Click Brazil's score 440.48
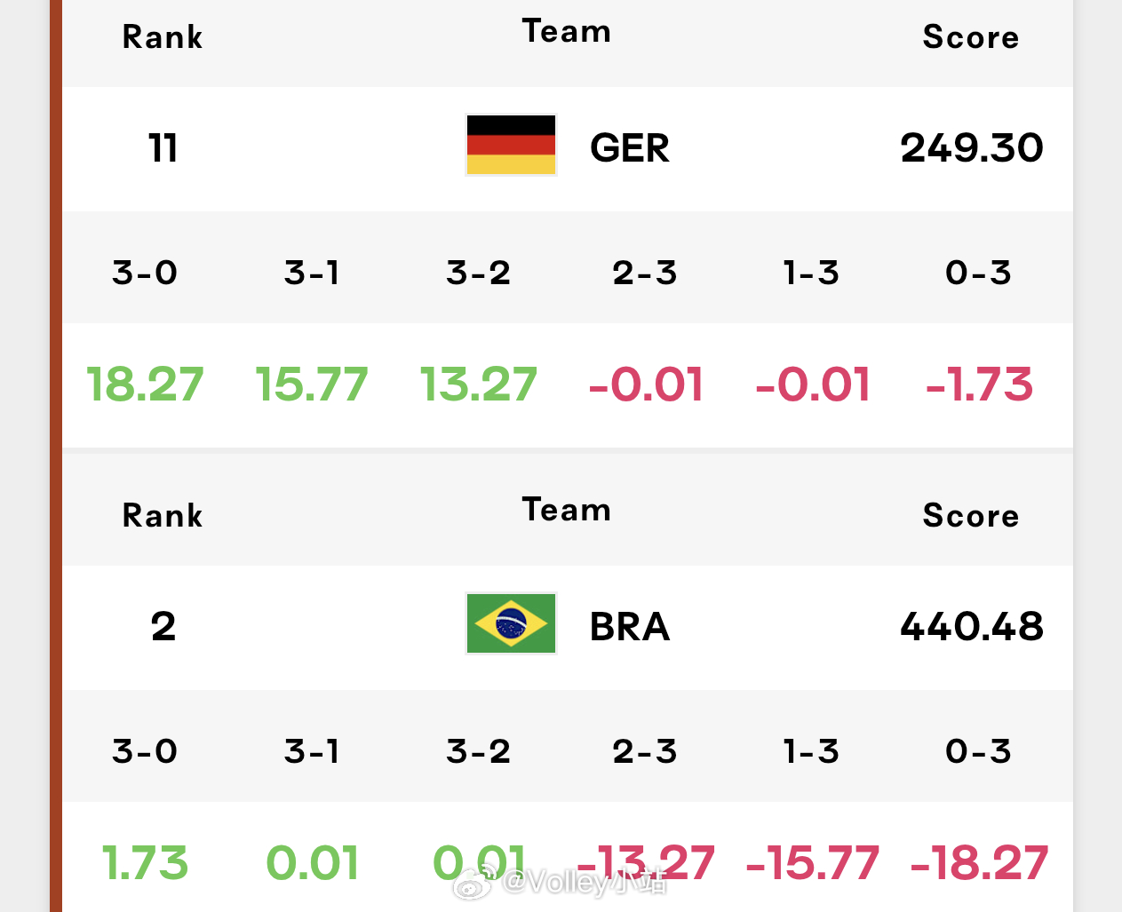Screen dimensions: 1122x912 tap(972, 626)
